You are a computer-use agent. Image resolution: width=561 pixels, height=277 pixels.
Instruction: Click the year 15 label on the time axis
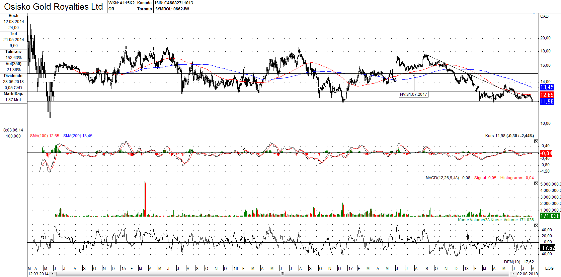(124, 268)
